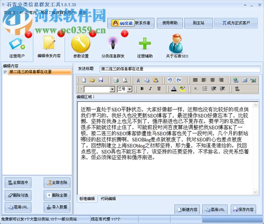Switch to 标准编辑 tab

[x=87, y=199]
